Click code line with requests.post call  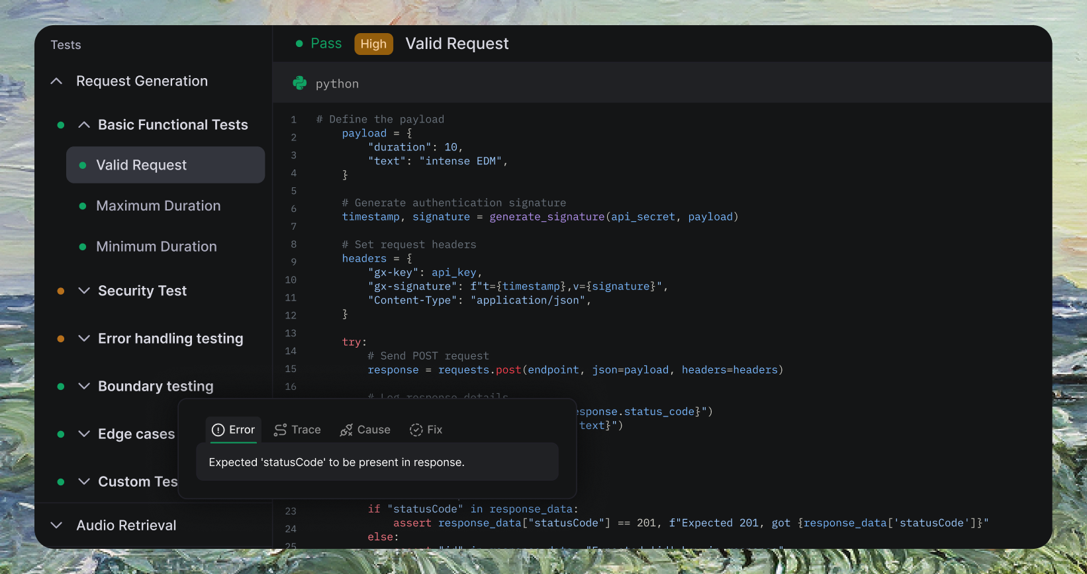(575, 369)
